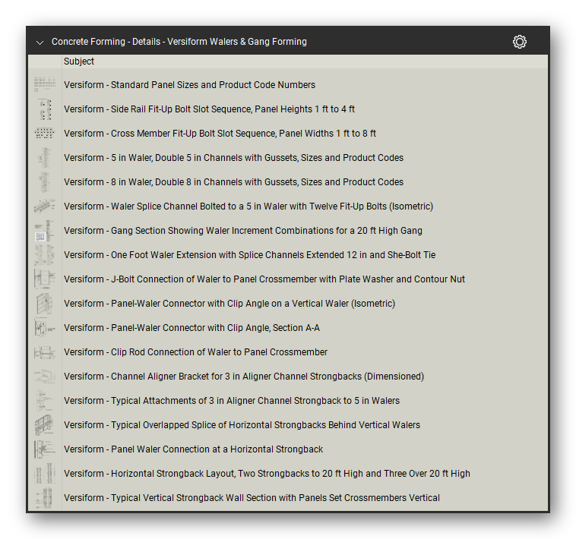Open thumbnail for Clip Rod Connection row
This screenshot has height=539, width=576.
tap(45, 352)
